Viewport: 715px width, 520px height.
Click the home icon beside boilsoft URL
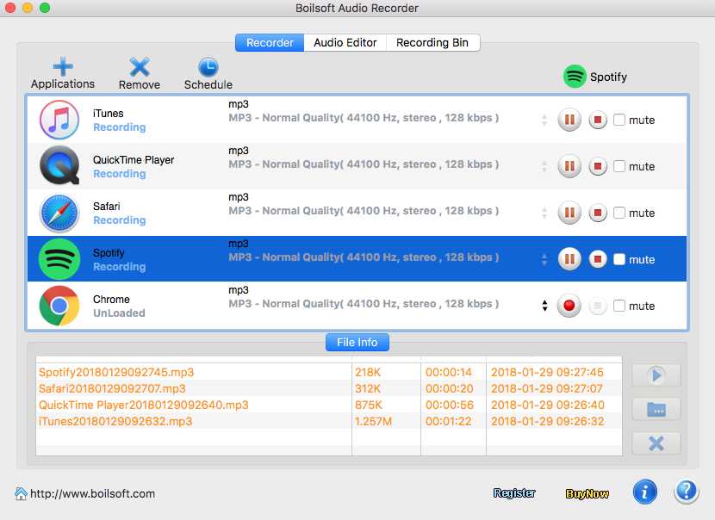tap(21, 493)
